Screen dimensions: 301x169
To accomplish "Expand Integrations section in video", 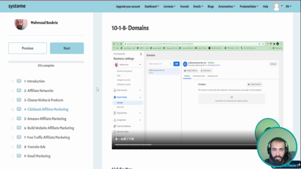I will [x=140, y=120].
